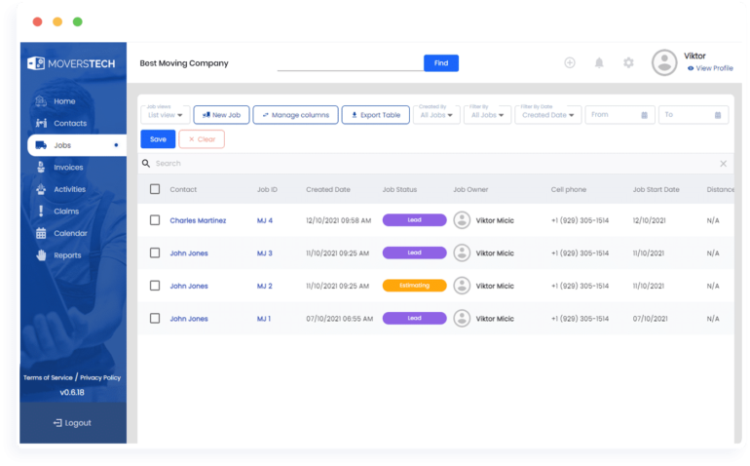Click calendar icon in To date field
The width and height of the screenshot is (750, 466).
[718, 115]
